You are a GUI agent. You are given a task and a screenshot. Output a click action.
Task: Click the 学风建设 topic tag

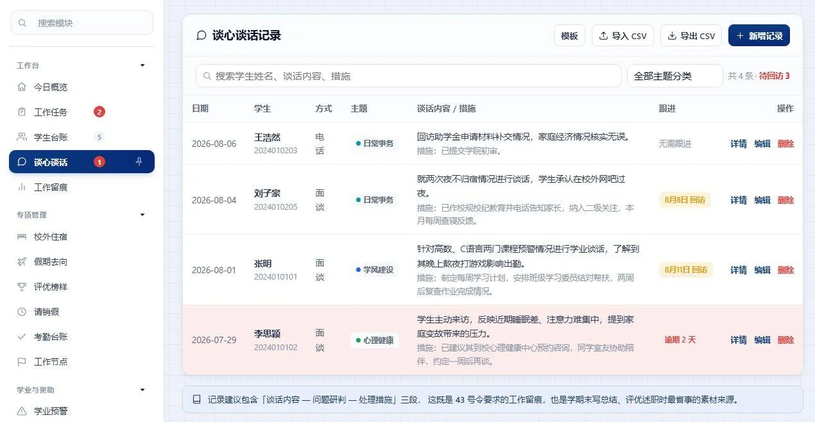click(x=375, y=270)
